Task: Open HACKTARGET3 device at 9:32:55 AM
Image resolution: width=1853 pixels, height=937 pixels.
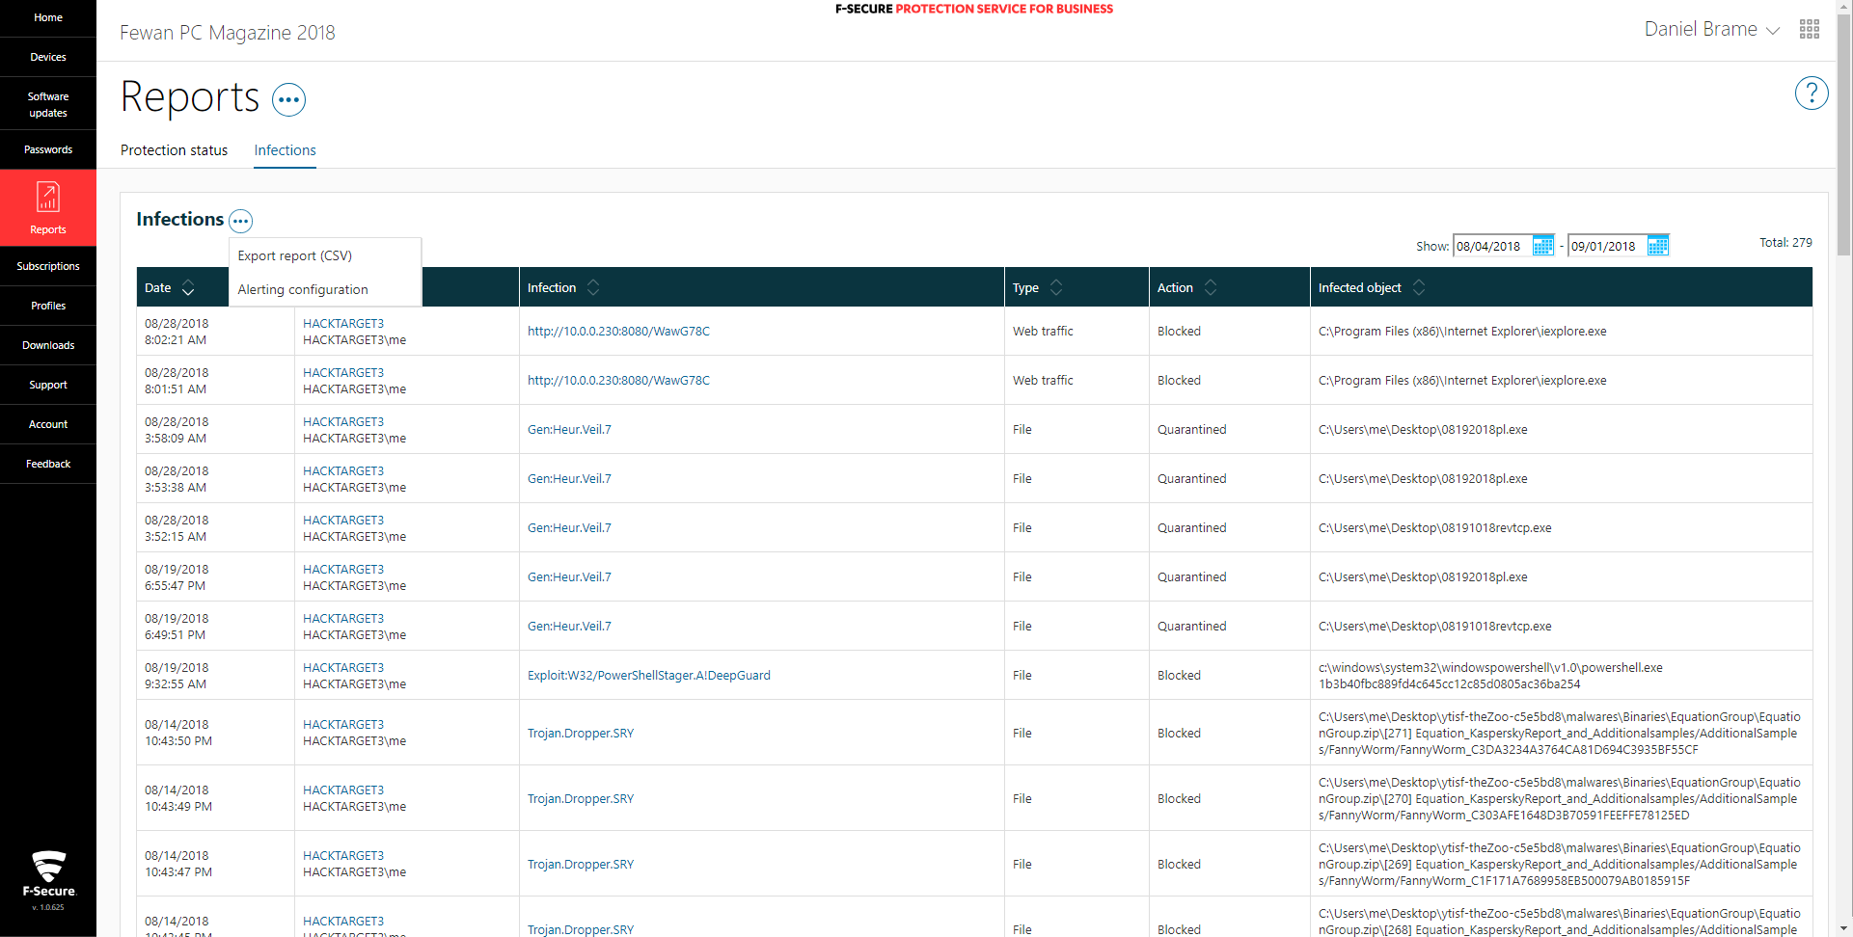Action: coord(343,667)
